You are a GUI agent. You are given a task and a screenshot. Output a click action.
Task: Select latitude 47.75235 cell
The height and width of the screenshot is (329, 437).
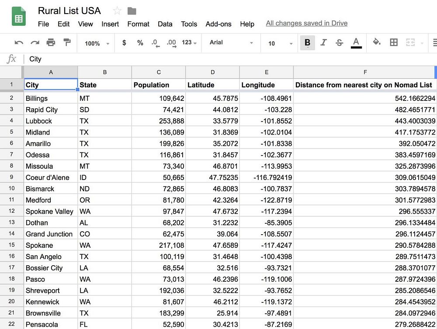tap(213, 177)
